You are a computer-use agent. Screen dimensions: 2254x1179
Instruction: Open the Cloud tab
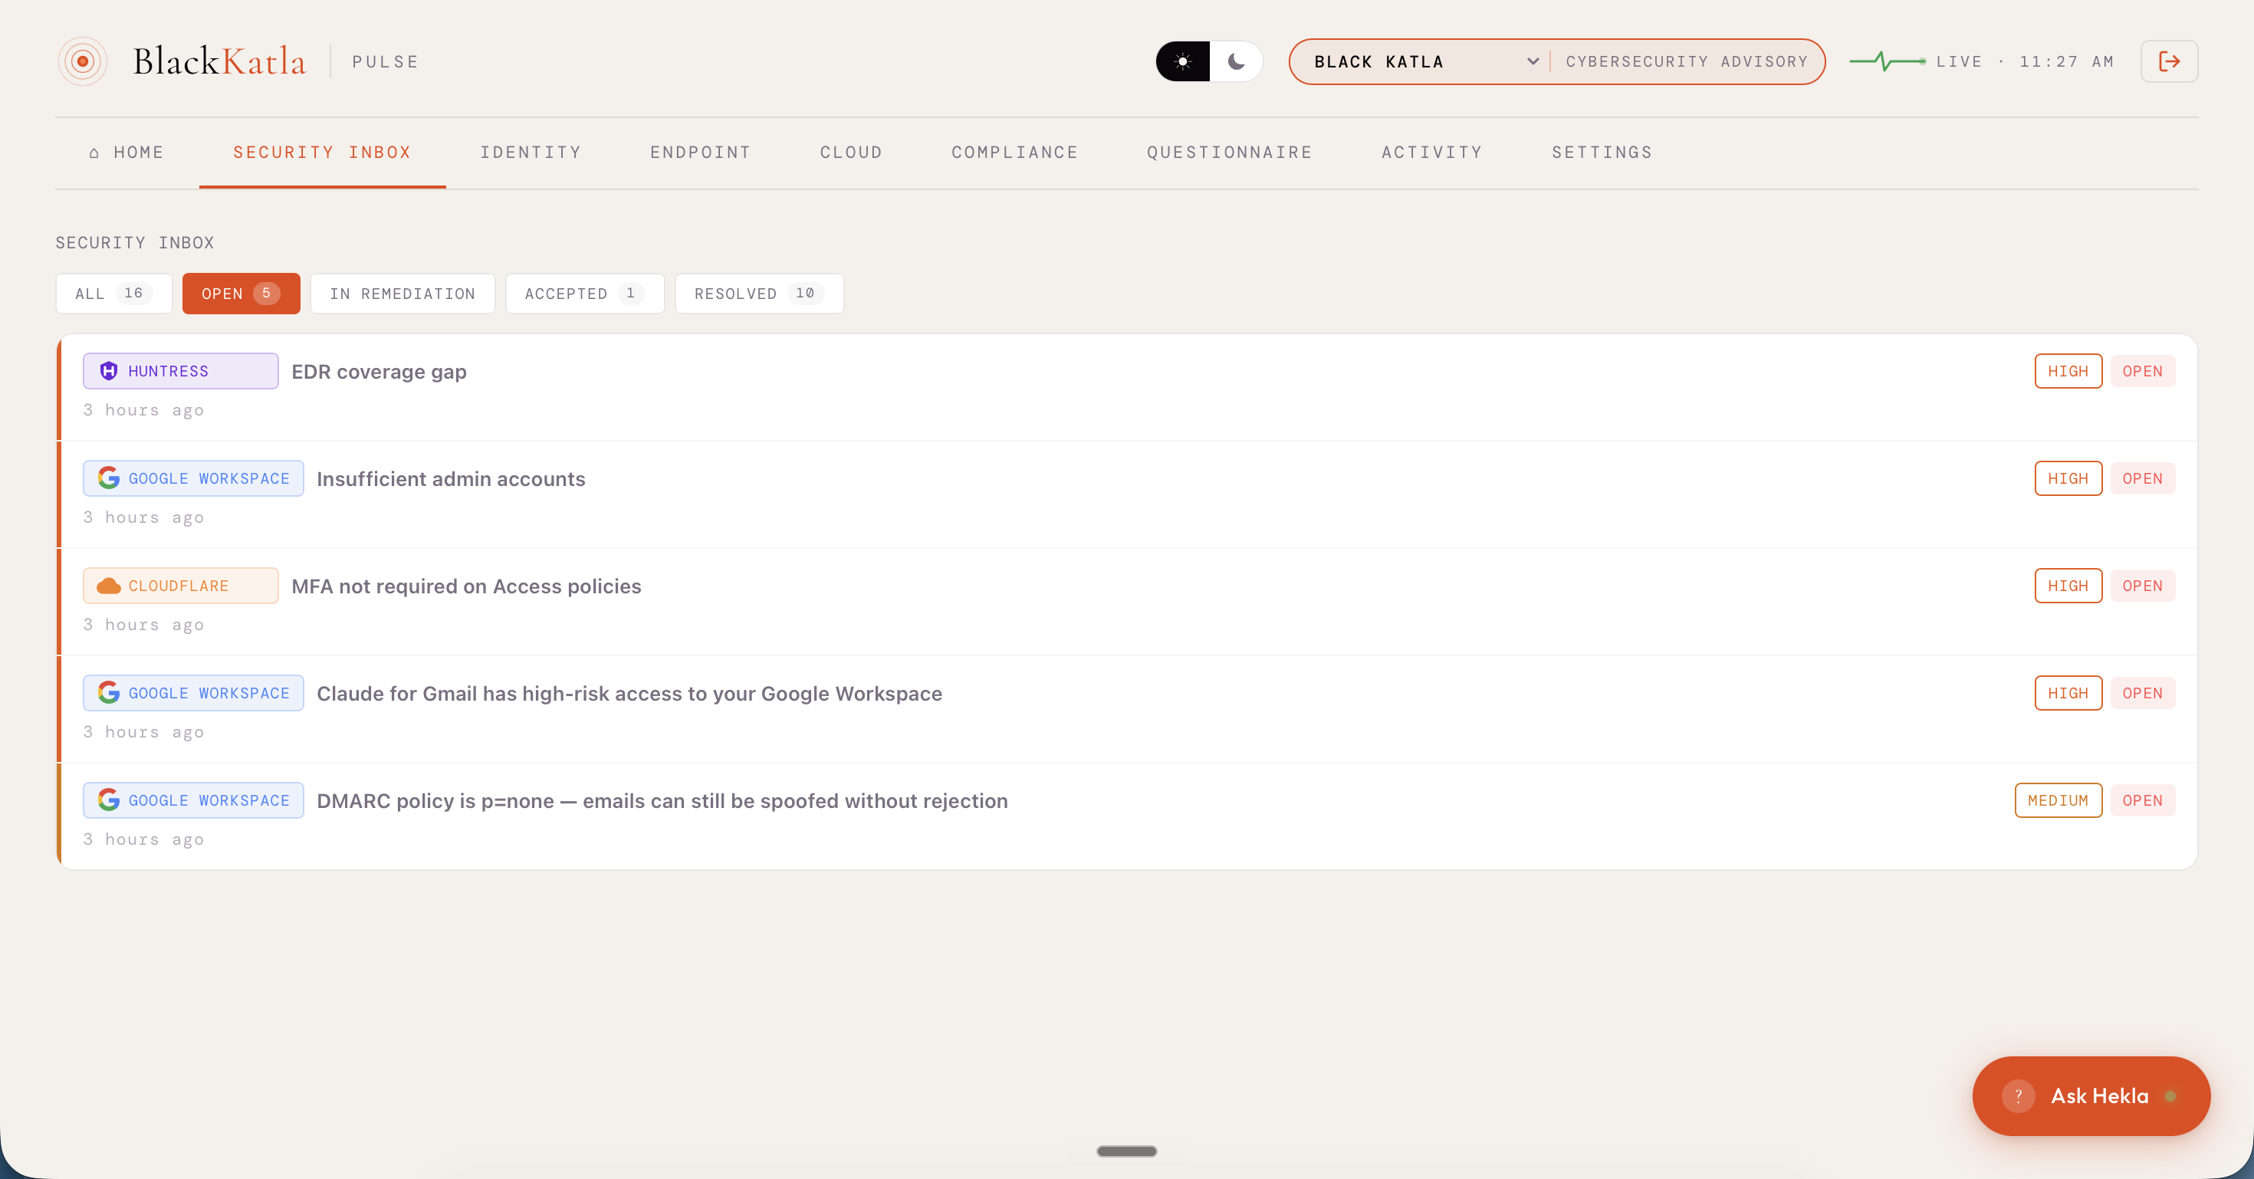[x=851, y=153]
